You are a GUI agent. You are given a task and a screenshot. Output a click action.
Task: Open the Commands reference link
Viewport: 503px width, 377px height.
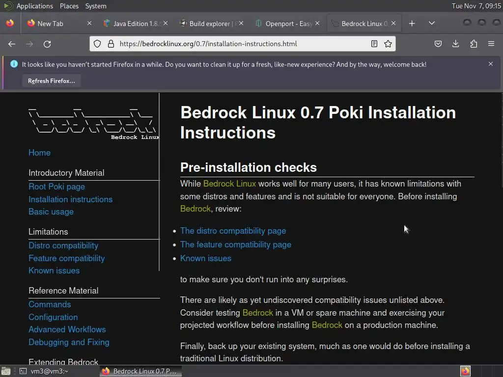tap(50, 304)
